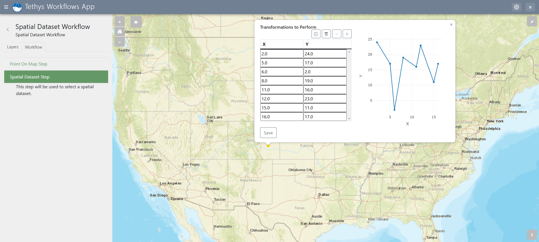Edit X cell containing 11.0
Screen dimensions: 539x242
pos(282,90)
